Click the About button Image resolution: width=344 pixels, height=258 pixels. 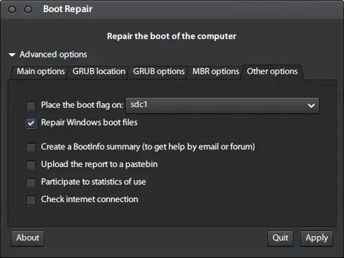[x=28, y=238]
